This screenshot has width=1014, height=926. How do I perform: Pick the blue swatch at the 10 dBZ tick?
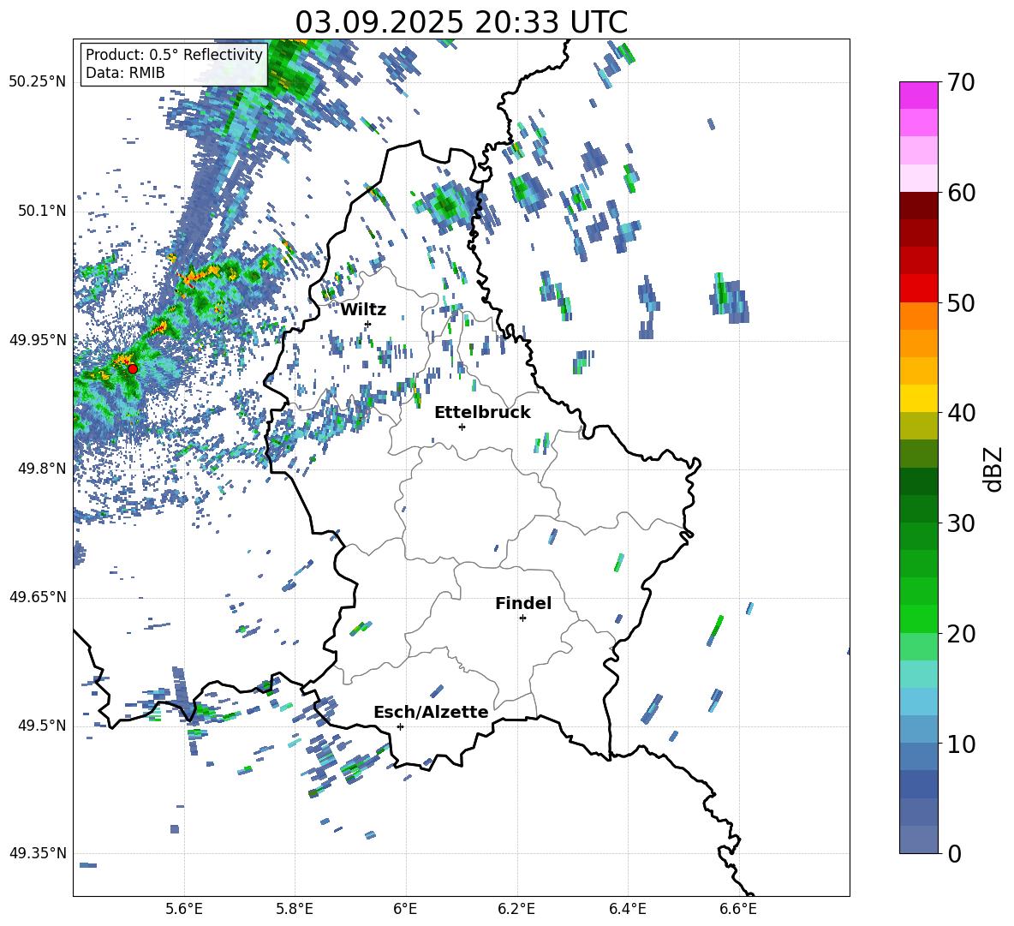(x=918, y=756)
